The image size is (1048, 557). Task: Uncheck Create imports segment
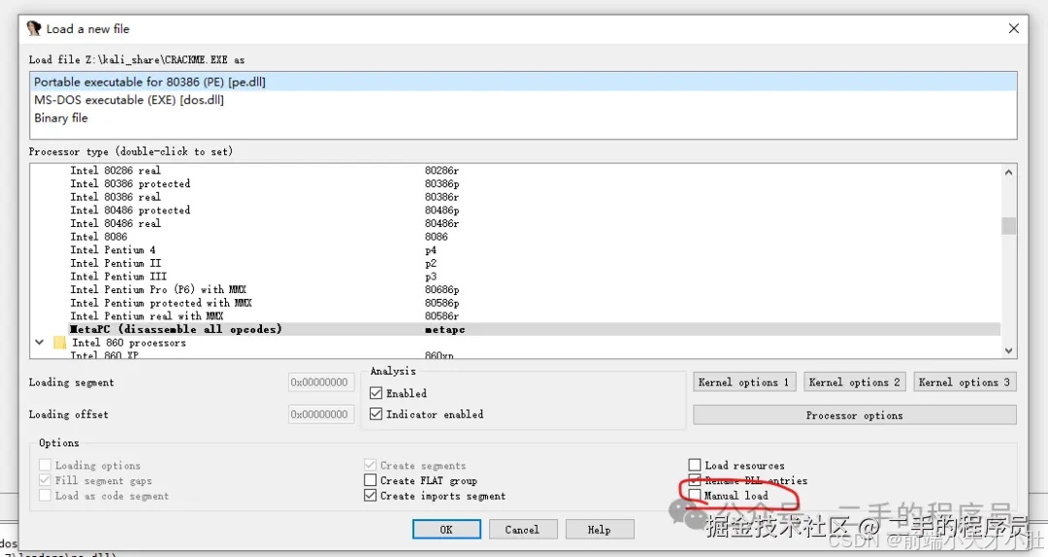point(371,496)
